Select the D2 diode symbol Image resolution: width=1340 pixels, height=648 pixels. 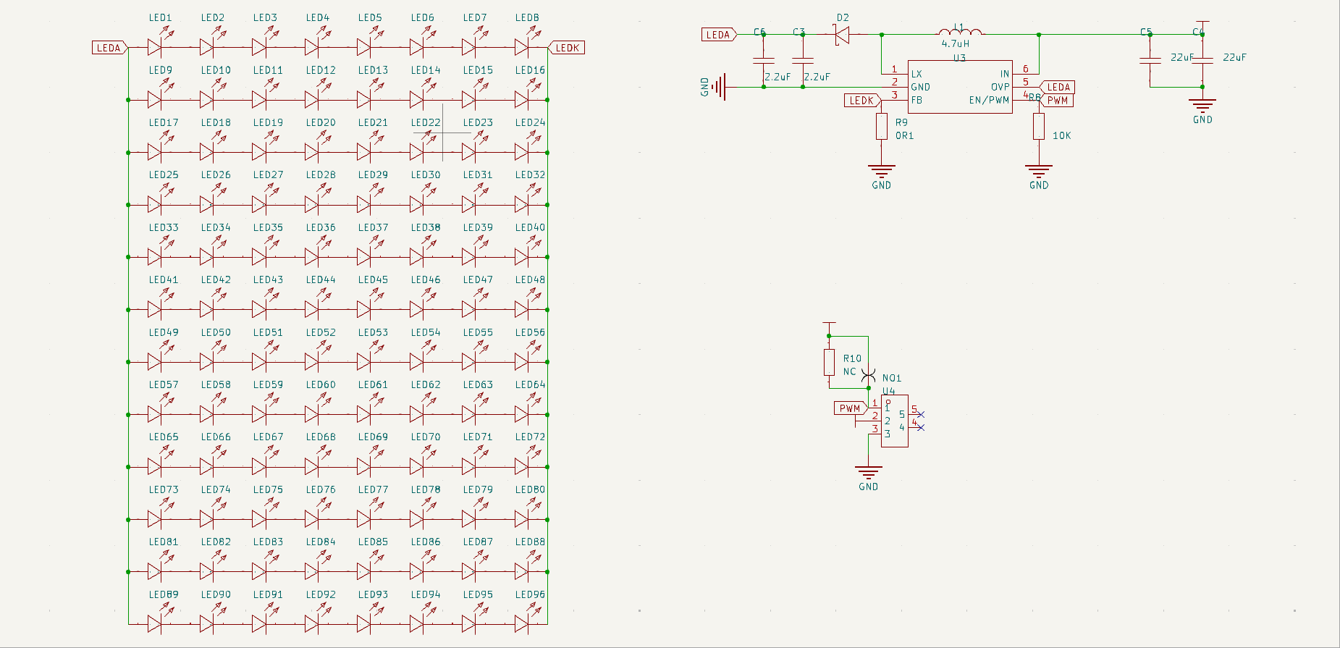pyautogui.click(x=842, y=34)
